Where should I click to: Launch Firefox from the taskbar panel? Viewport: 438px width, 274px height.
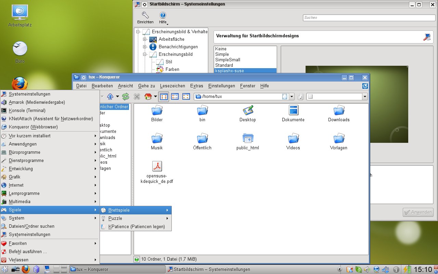[x=26, y=269]
